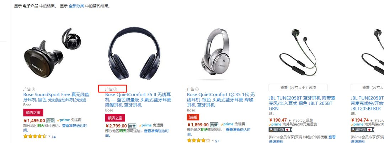Click ad info icon above Bose SoundSport Free
The width and height of the screenshot is (384, 143).
point(33,90)
